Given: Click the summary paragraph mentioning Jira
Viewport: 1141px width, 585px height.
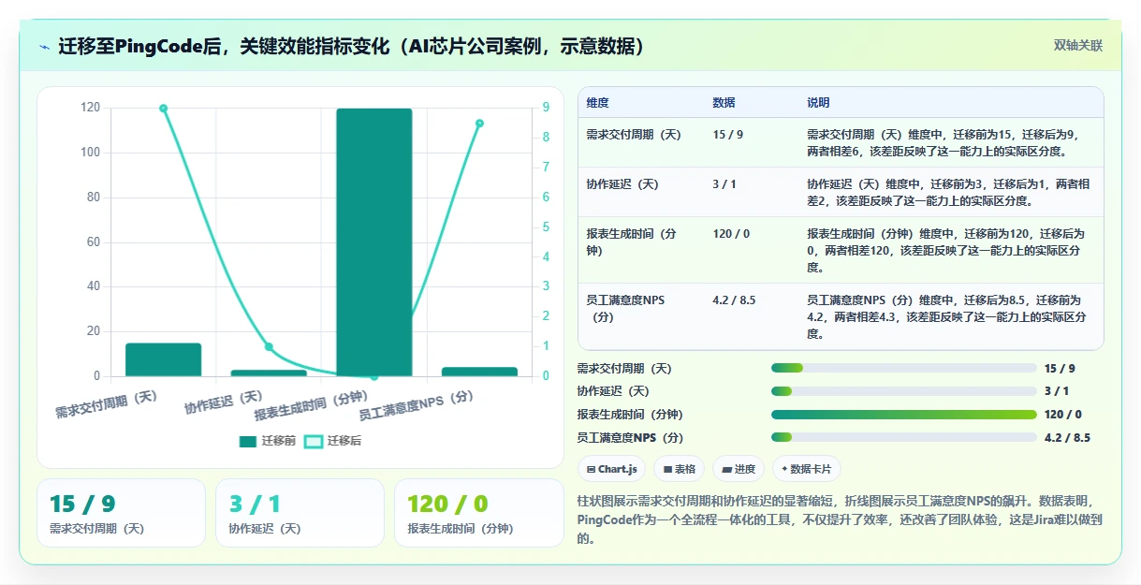Looking at the screenshot, I should pos(841,519).
